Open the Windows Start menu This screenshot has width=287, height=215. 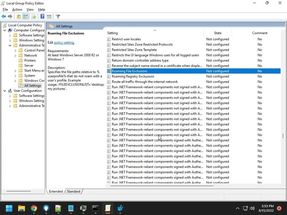click(x=9, y=208)
